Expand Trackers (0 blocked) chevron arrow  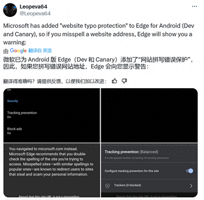(191, 186)
